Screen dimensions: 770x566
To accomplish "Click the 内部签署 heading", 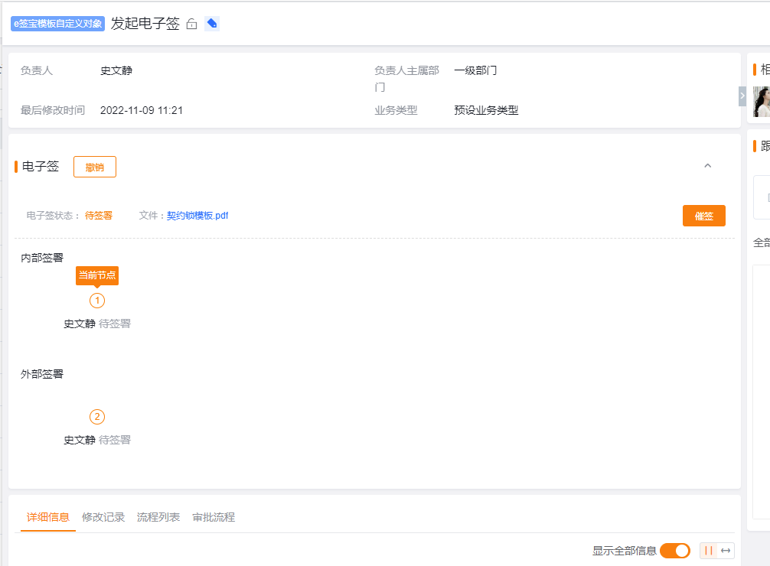I will (x=42, y=258).
